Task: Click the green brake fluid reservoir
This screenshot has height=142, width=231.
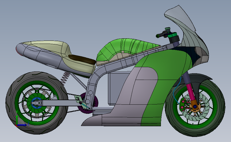Action: pos(168,30)
